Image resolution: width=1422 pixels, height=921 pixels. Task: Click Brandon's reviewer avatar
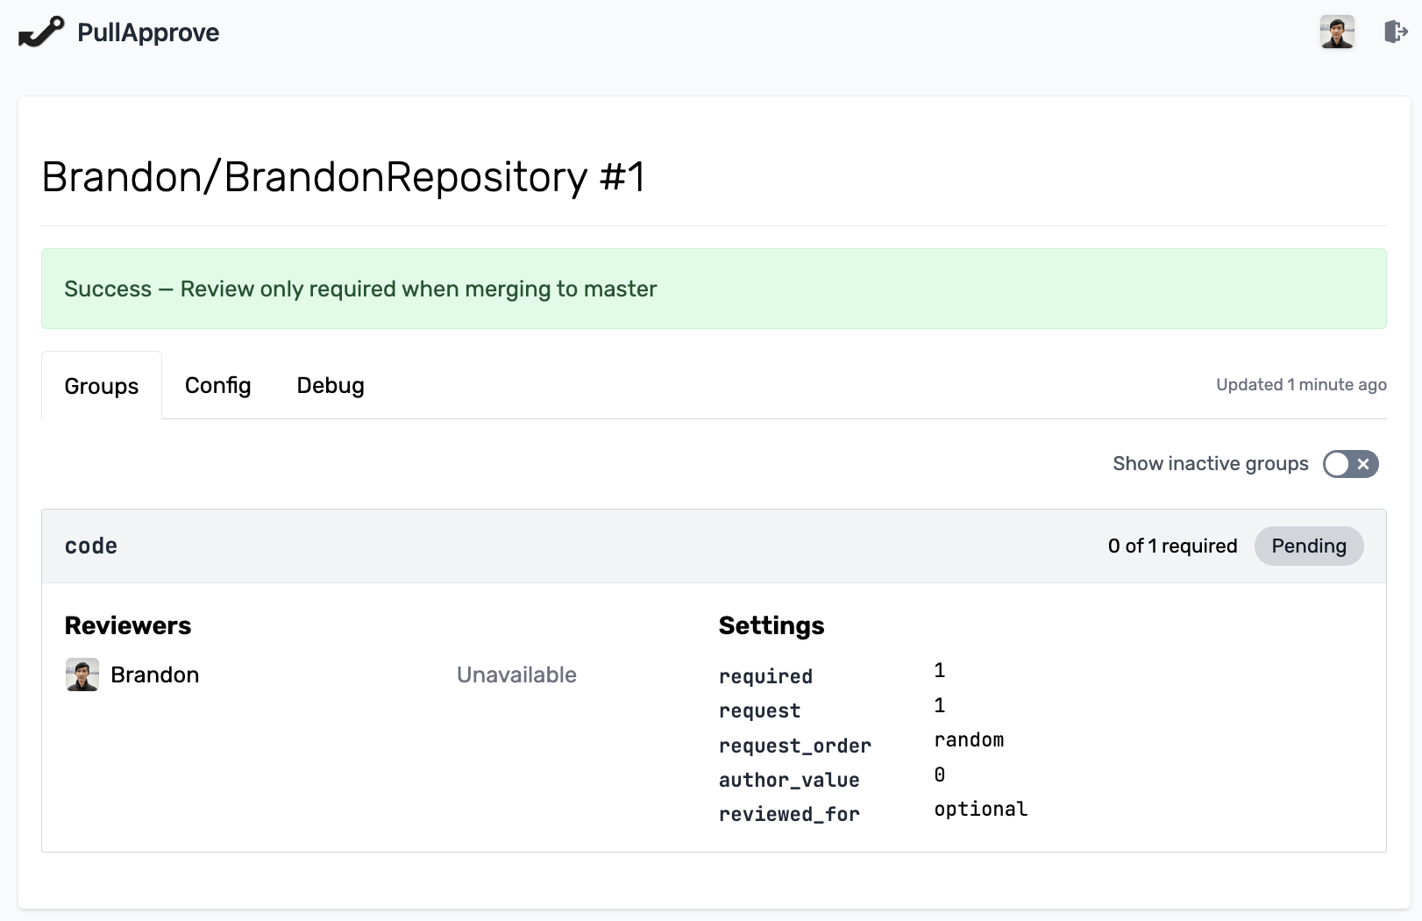82,675
